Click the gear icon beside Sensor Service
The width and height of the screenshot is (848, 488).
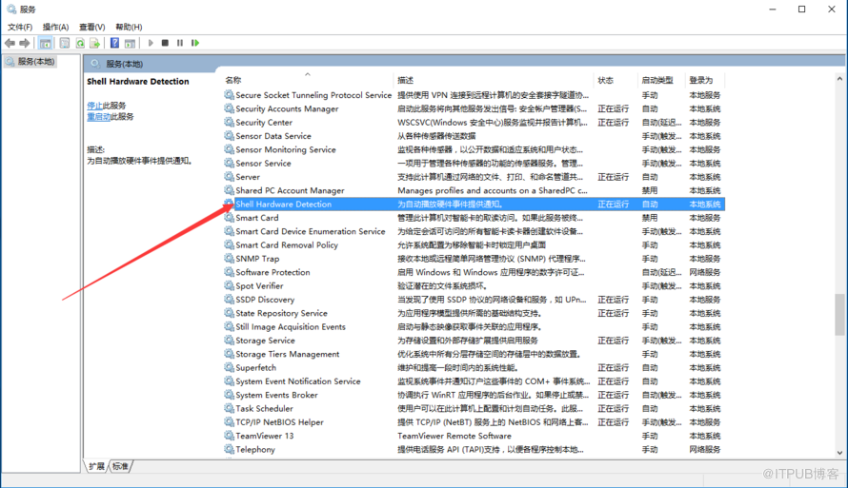(230, 163)
